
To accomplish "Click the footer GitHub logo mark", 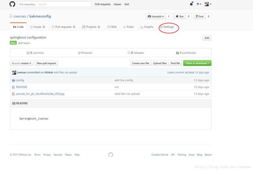I will (x=111, y=155).
